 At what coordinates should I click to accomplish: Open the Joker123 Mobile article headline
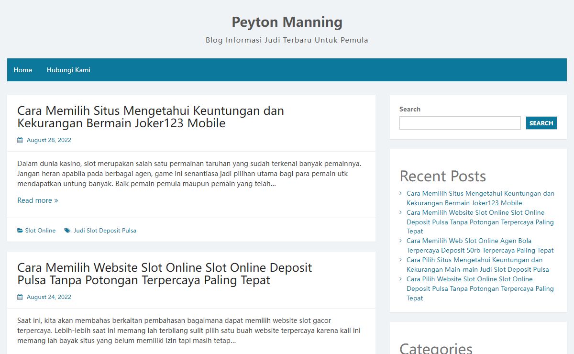click(x=151, y=117)
